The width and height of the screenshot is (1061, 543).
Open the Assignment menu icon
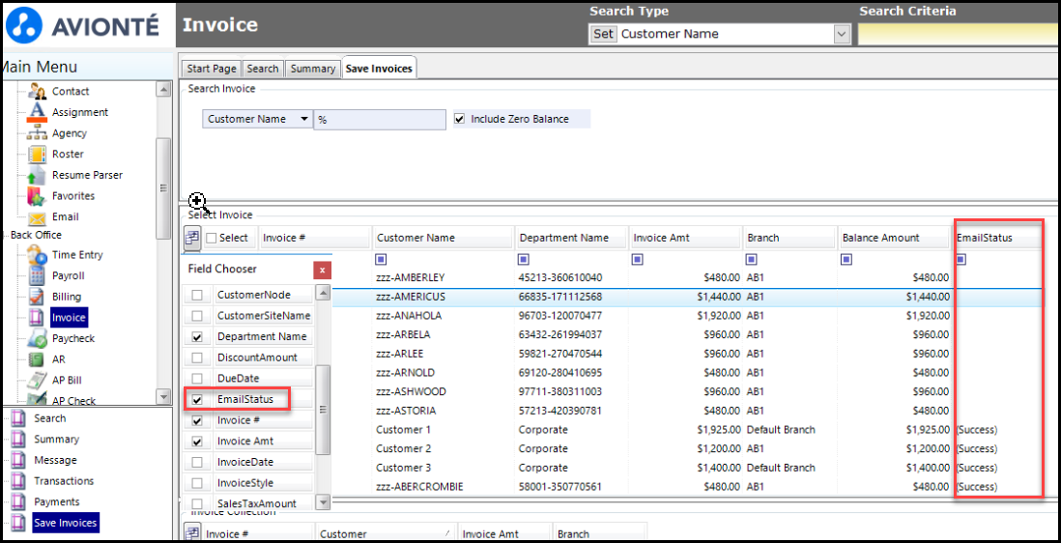[x=37, y=112]
